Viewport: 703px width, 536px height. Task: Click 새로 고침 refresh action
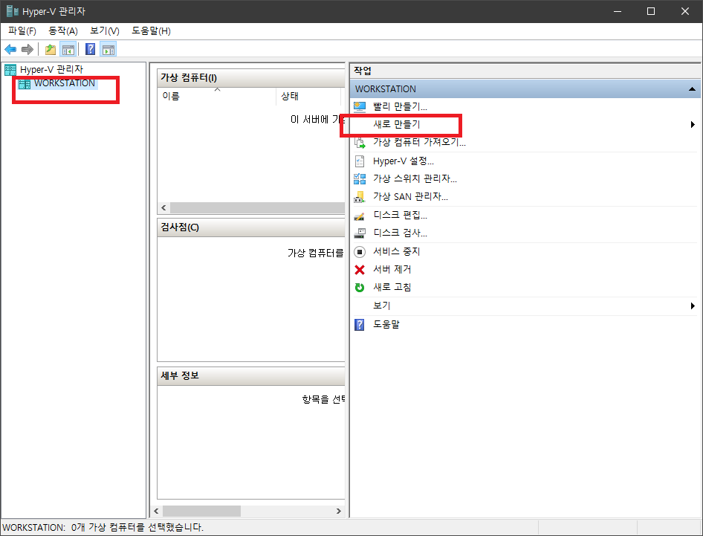pos(392,288)
